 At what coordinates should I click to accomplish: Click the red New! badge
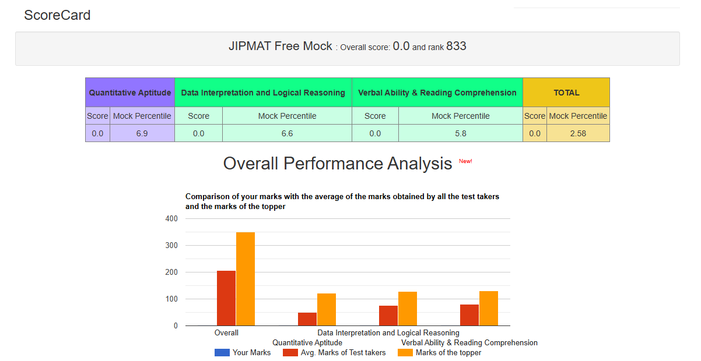465,161
